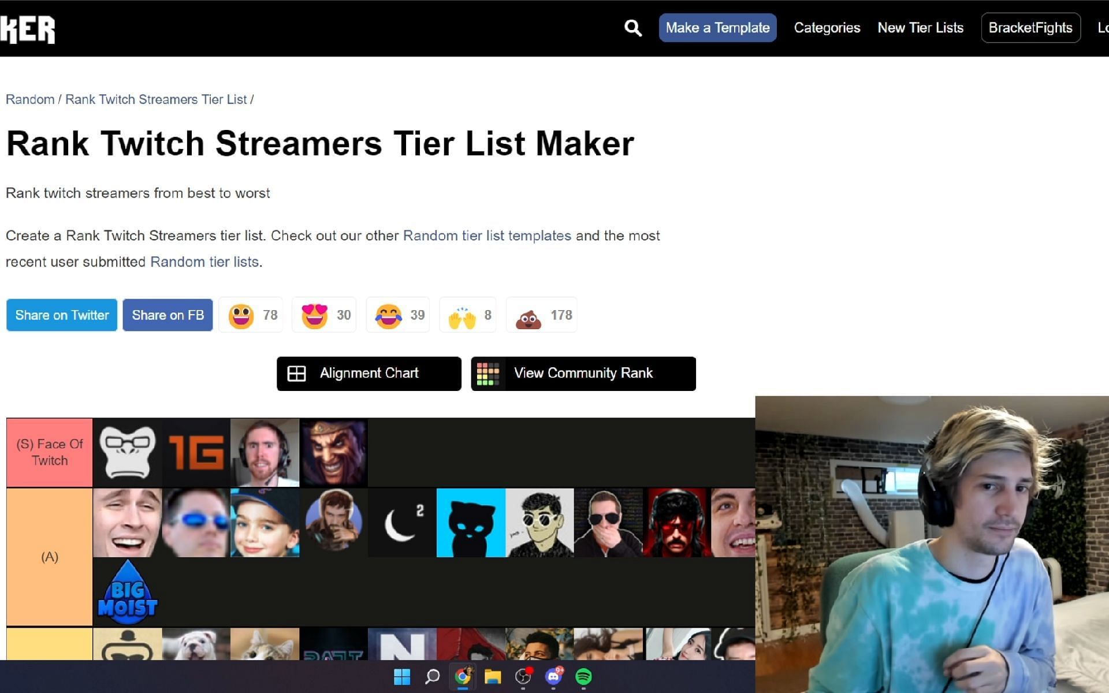Click the black cat streamer icon
Screen dimensions: 1109x693
[471, 522]
